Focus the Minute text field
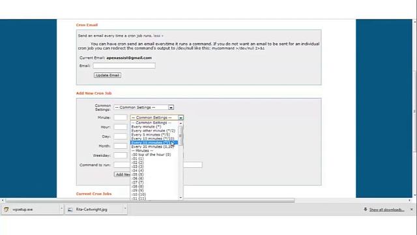Viewport: 417px width, 235px height. pyautogui.click(x=121, y=117)
